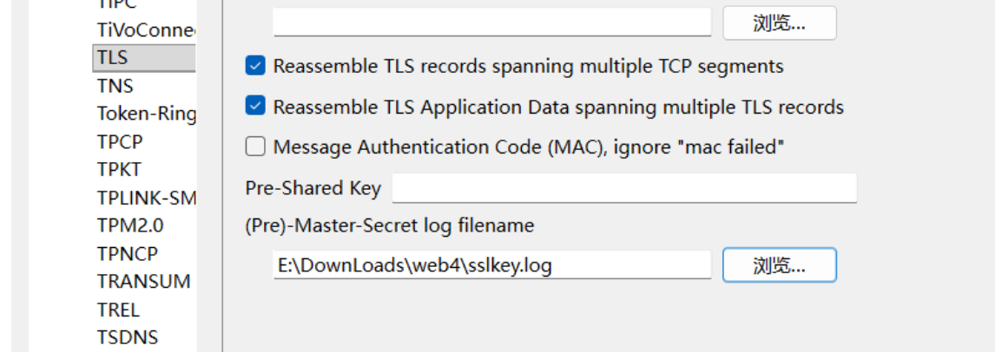The height and width of the screenshot is (352, 995).
Task: Click the Master-Secret log filename field
Action: tap(491, 265)
